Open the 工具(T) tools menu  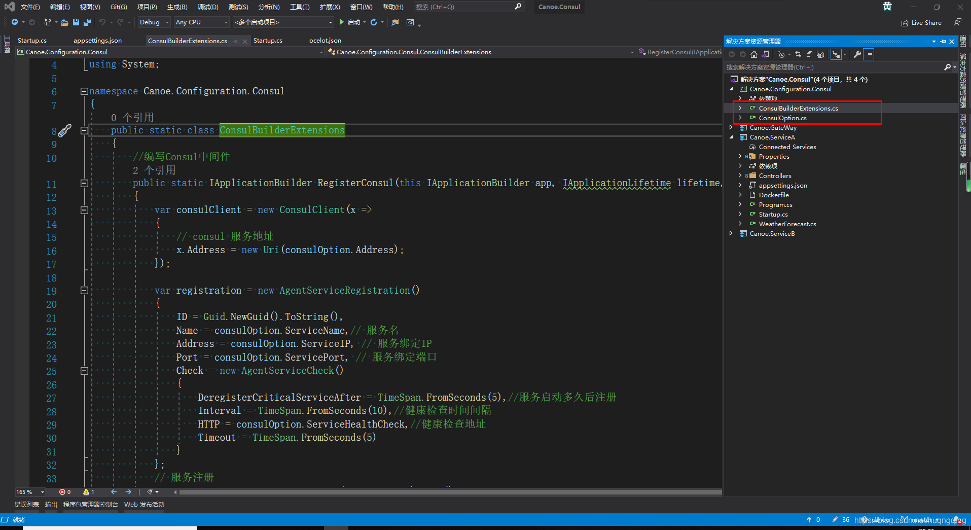300,7
